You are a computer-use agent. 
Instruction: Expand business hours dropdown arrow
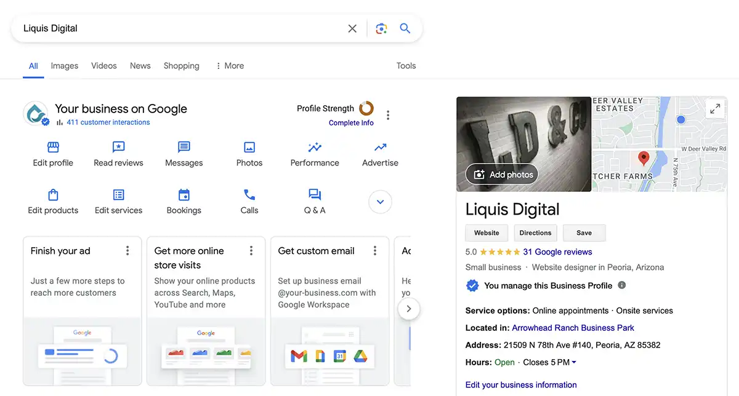pos(574,362)
